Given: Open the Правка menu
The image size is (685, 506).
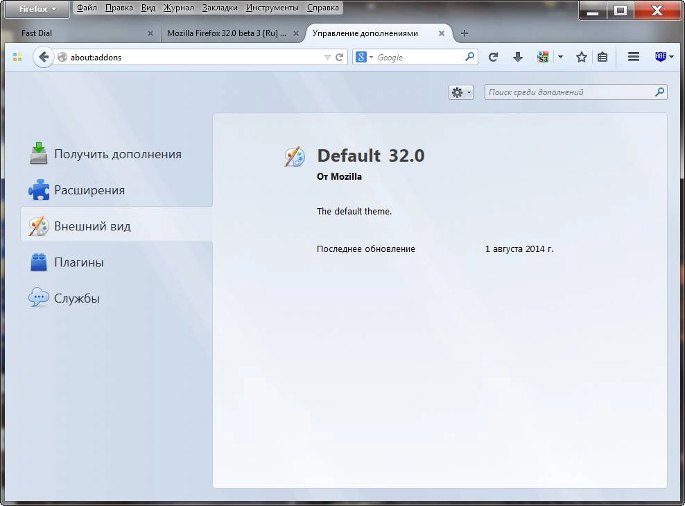Looking at the screenshot, I should (119, 8).
